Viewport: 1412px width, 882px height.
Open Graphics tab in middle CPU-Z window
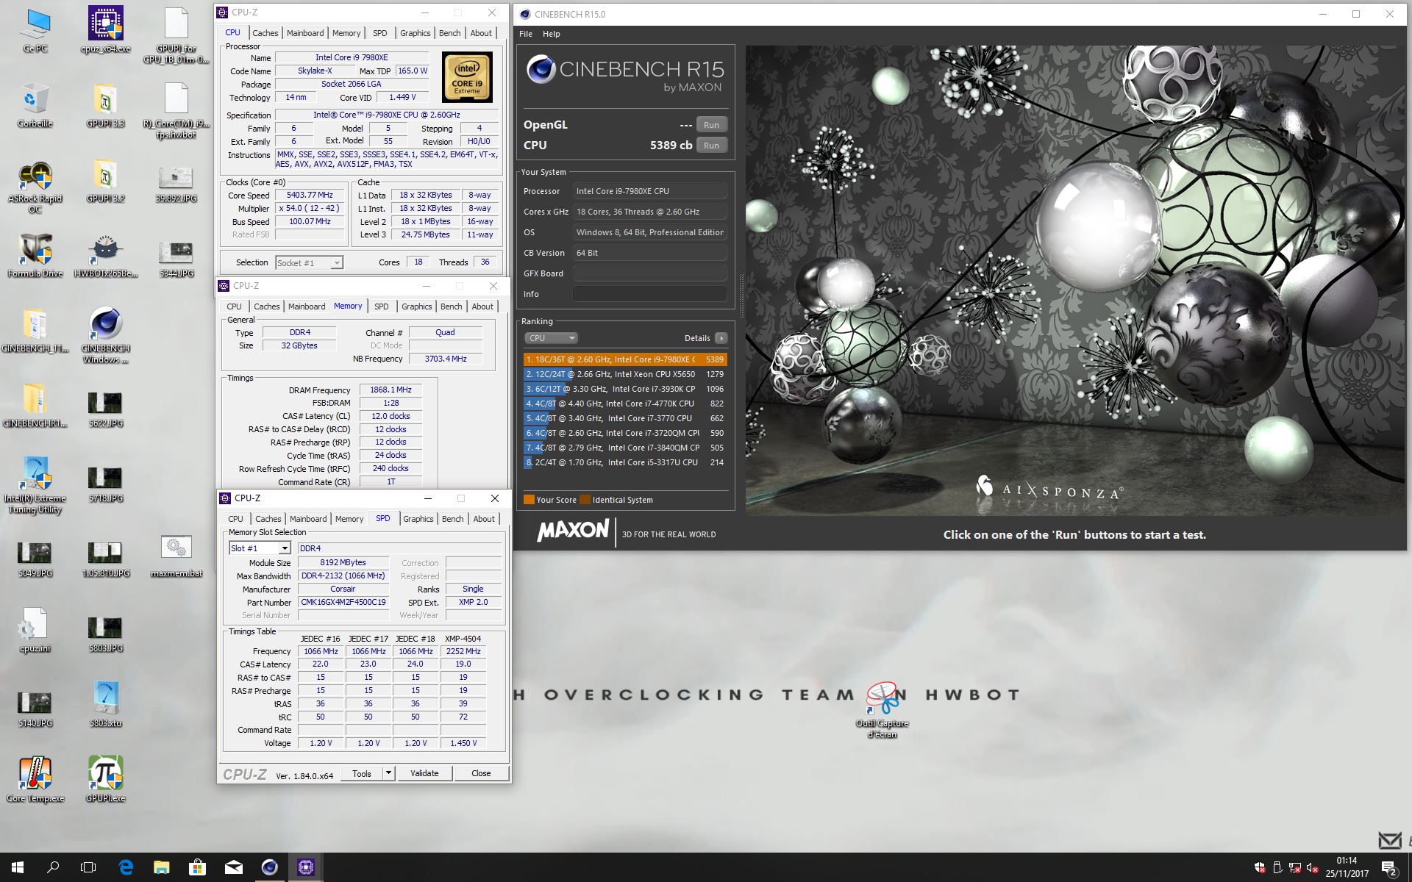click(416, 306)
